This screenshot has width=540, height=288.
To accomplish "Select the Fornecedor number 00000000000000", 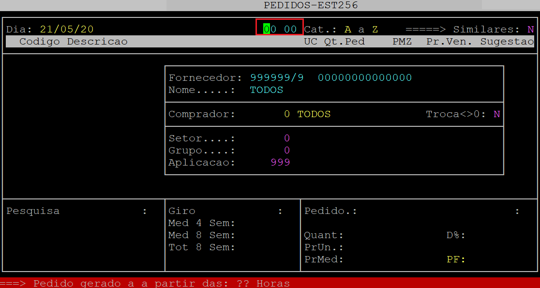I will click(365, 77).
